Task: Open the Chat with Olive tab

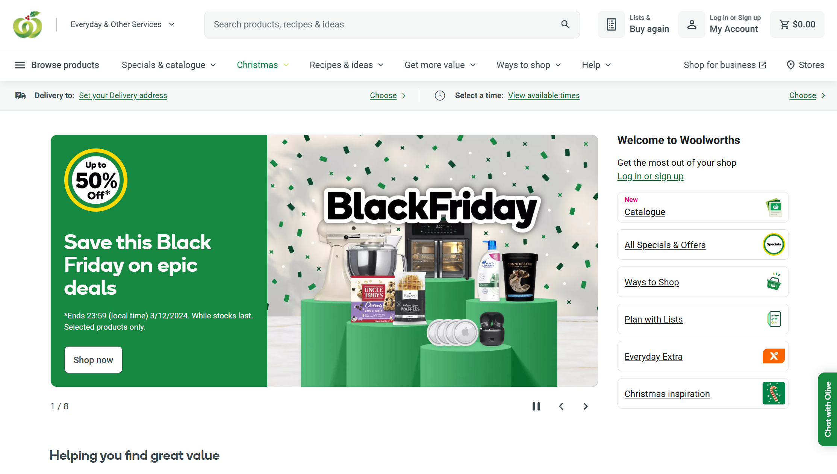Action: pos(827,409)
